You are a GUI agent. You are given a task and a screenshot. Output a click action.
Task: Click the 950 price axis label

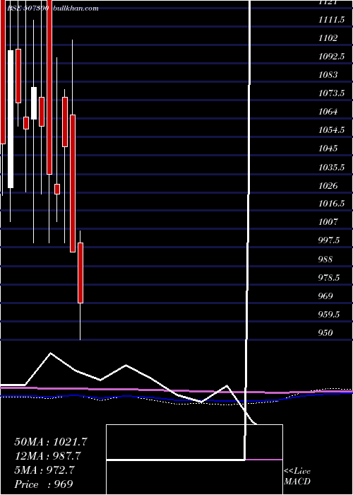click(325, 333)
